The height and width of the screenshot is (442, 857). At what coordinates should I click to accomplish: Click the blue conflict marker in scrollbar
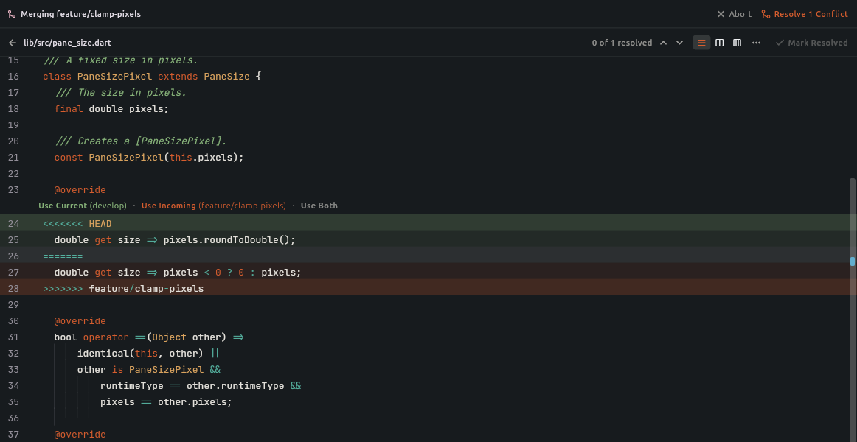(x=853, y=261)
